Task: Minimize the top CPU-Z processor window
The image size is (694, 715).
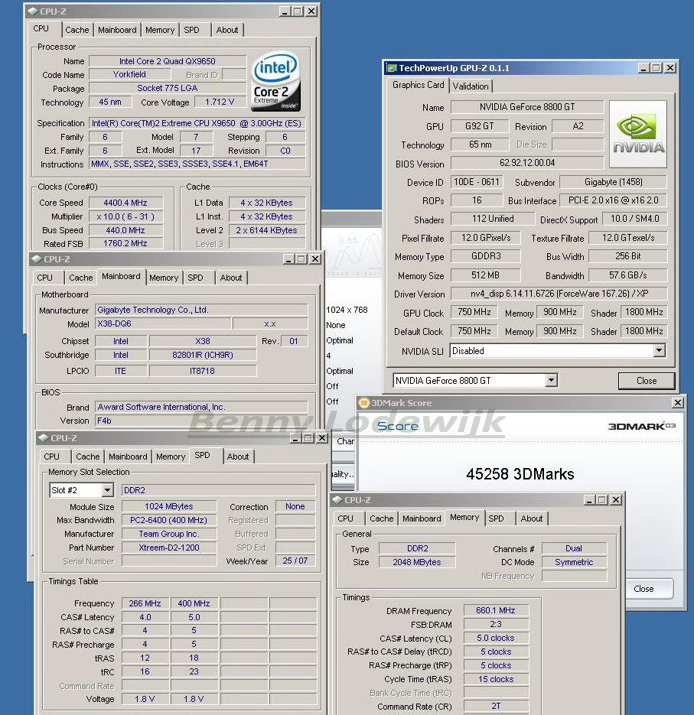Action: 285,11
